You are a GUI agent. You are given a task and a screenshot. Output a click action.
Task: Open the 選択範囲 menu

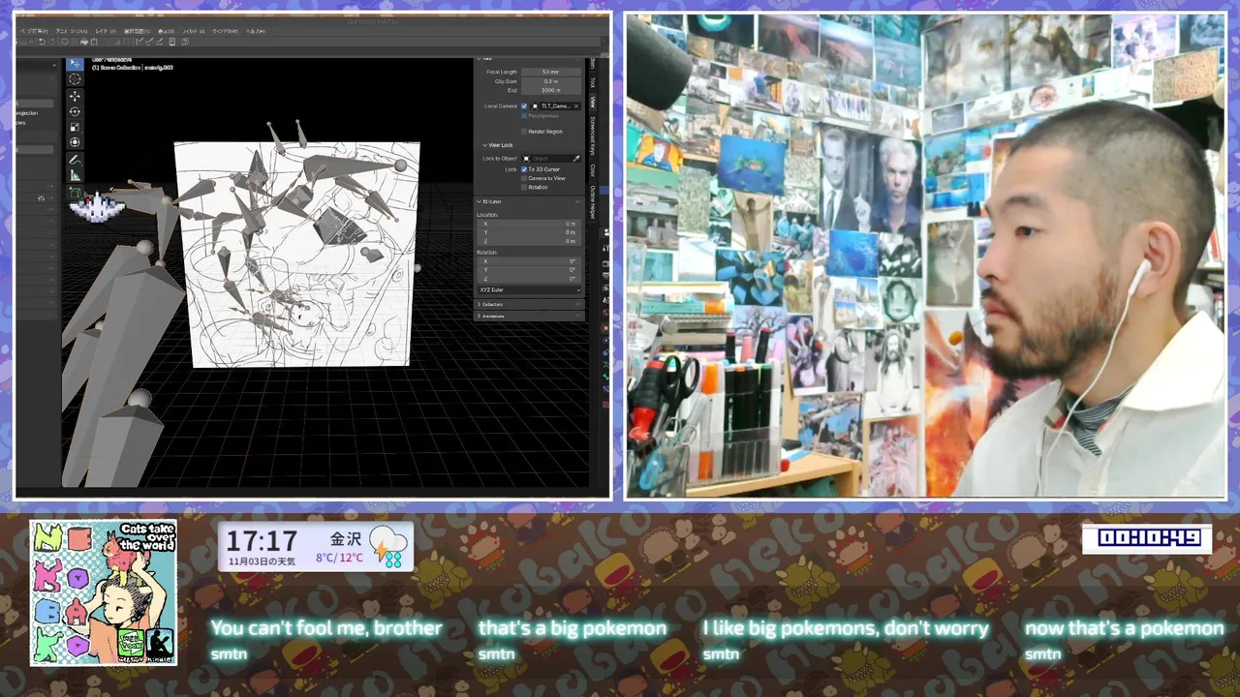tap(137, 31)
